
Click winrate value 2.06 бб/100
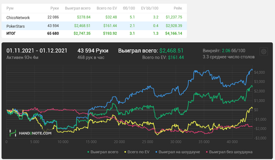click(x=234, y=50)
